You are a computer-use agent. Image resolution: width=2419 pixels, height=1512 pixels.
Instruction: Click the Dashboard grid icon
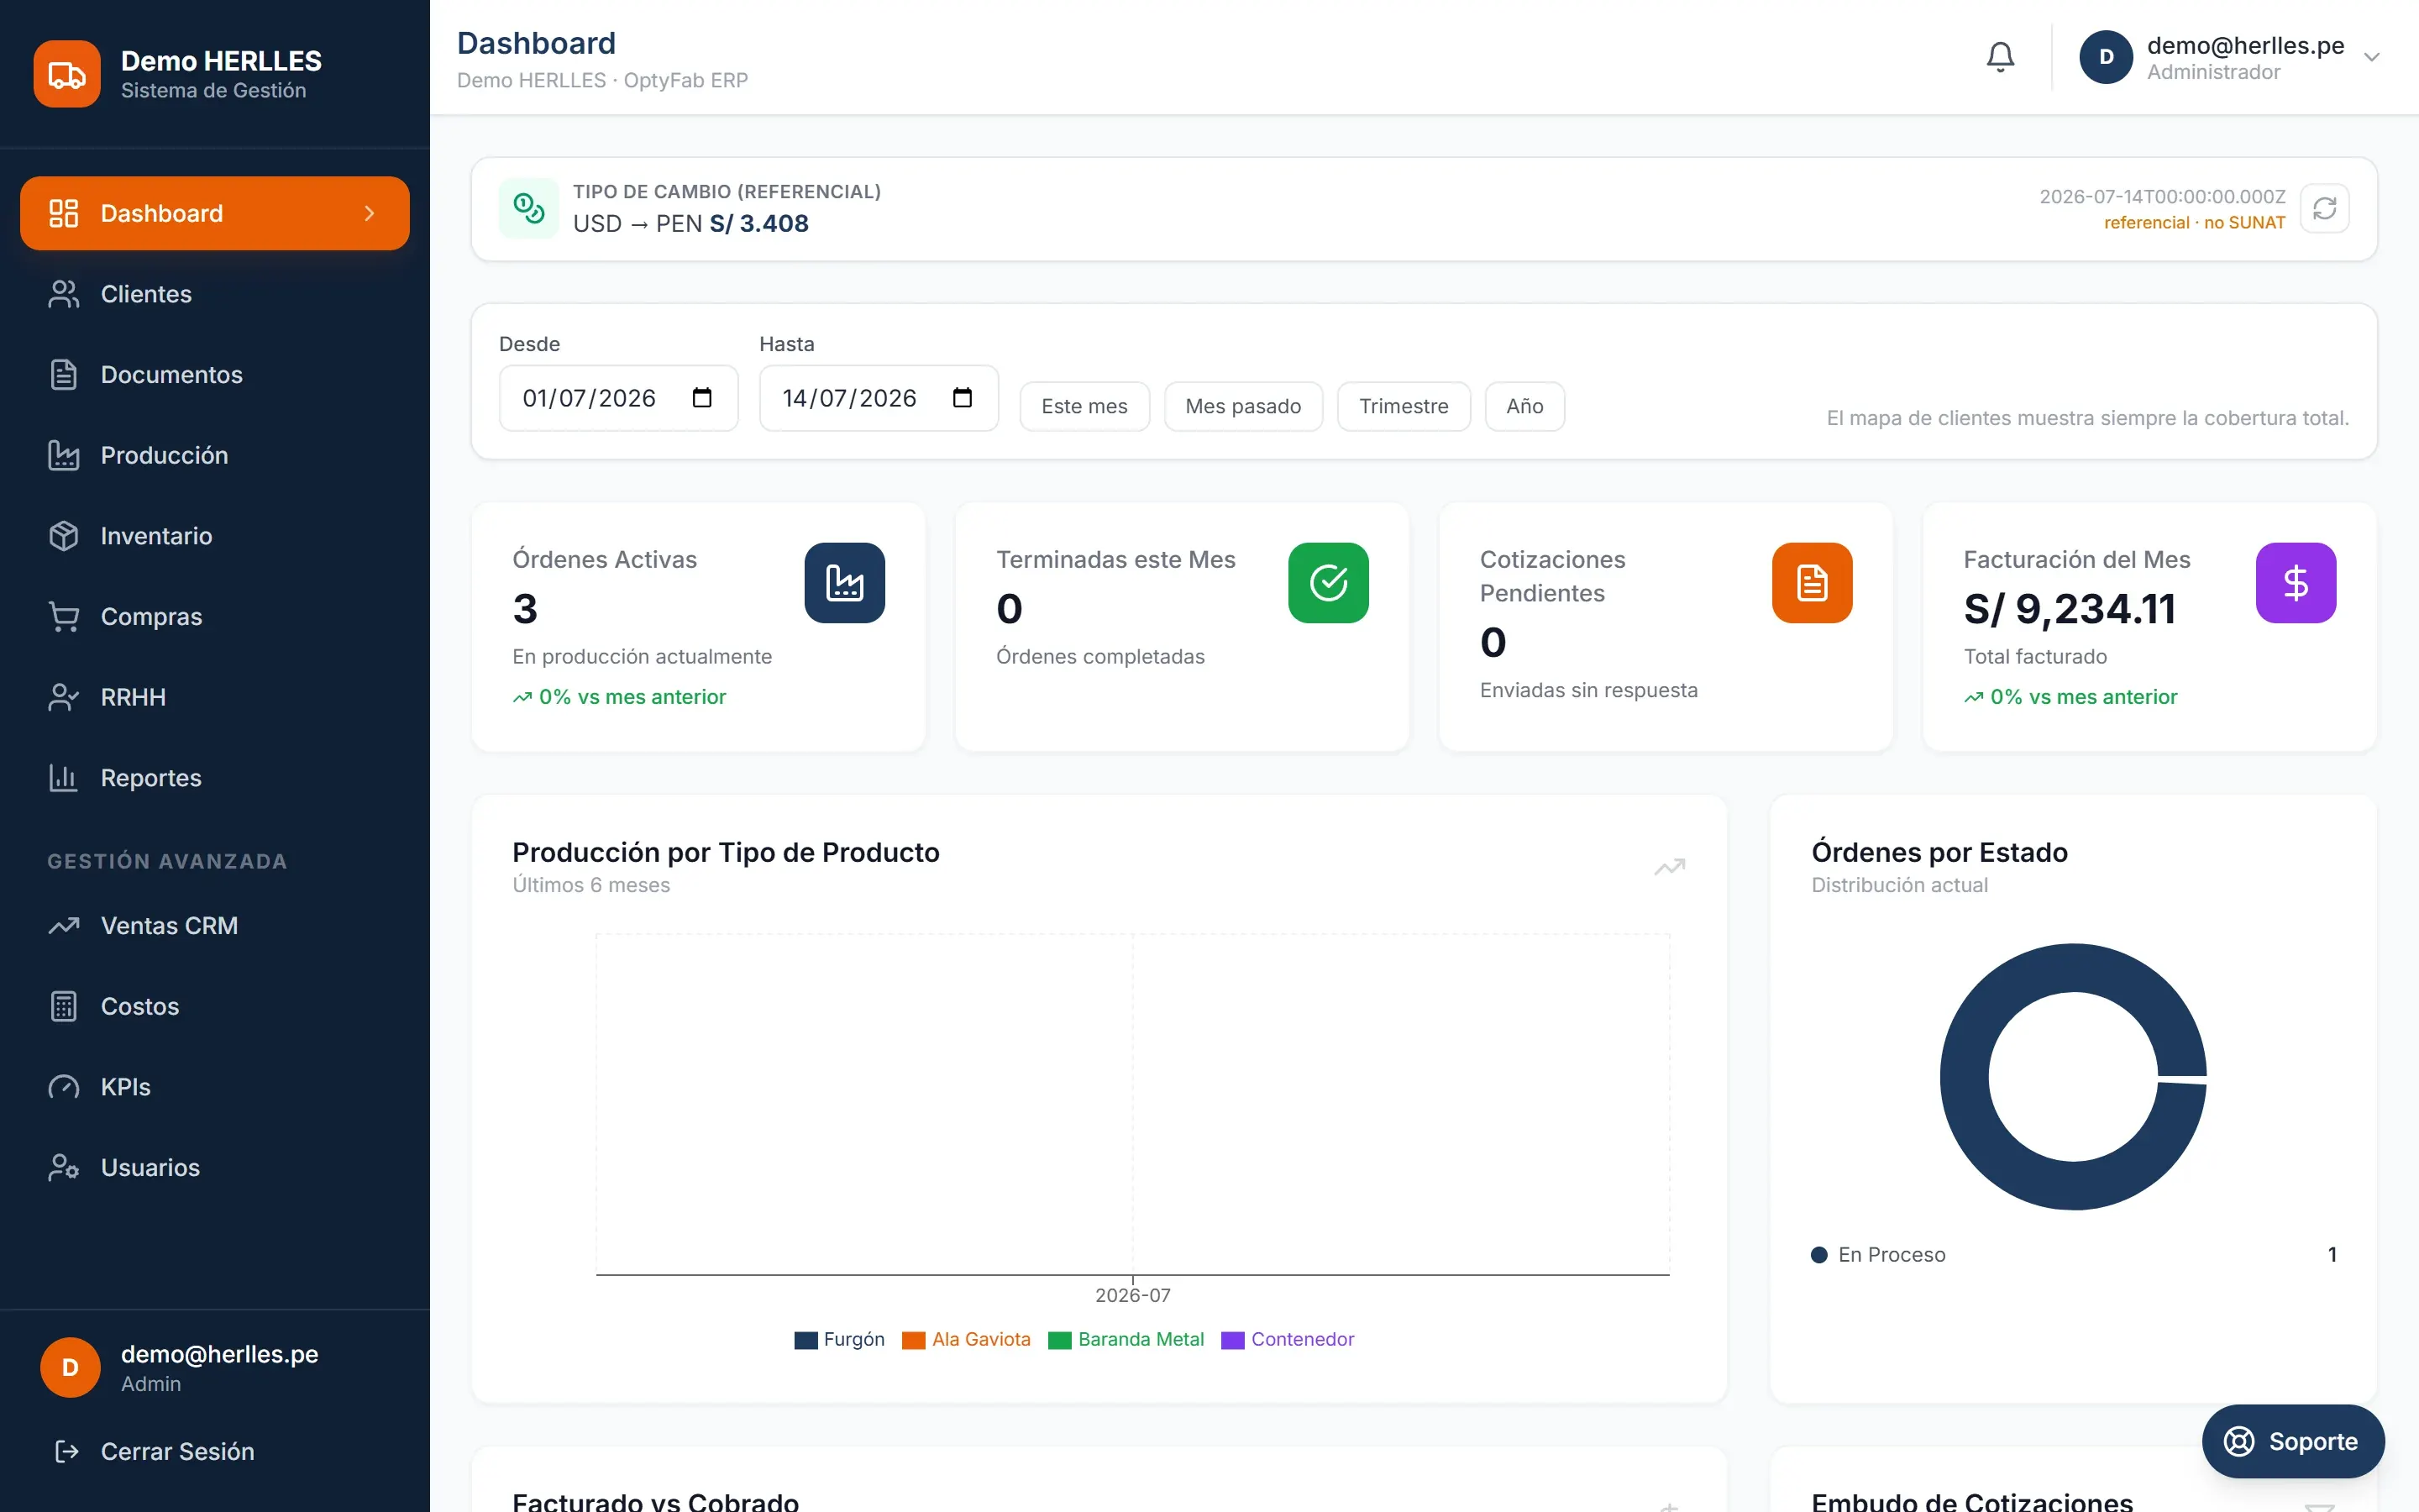(64, 213)
